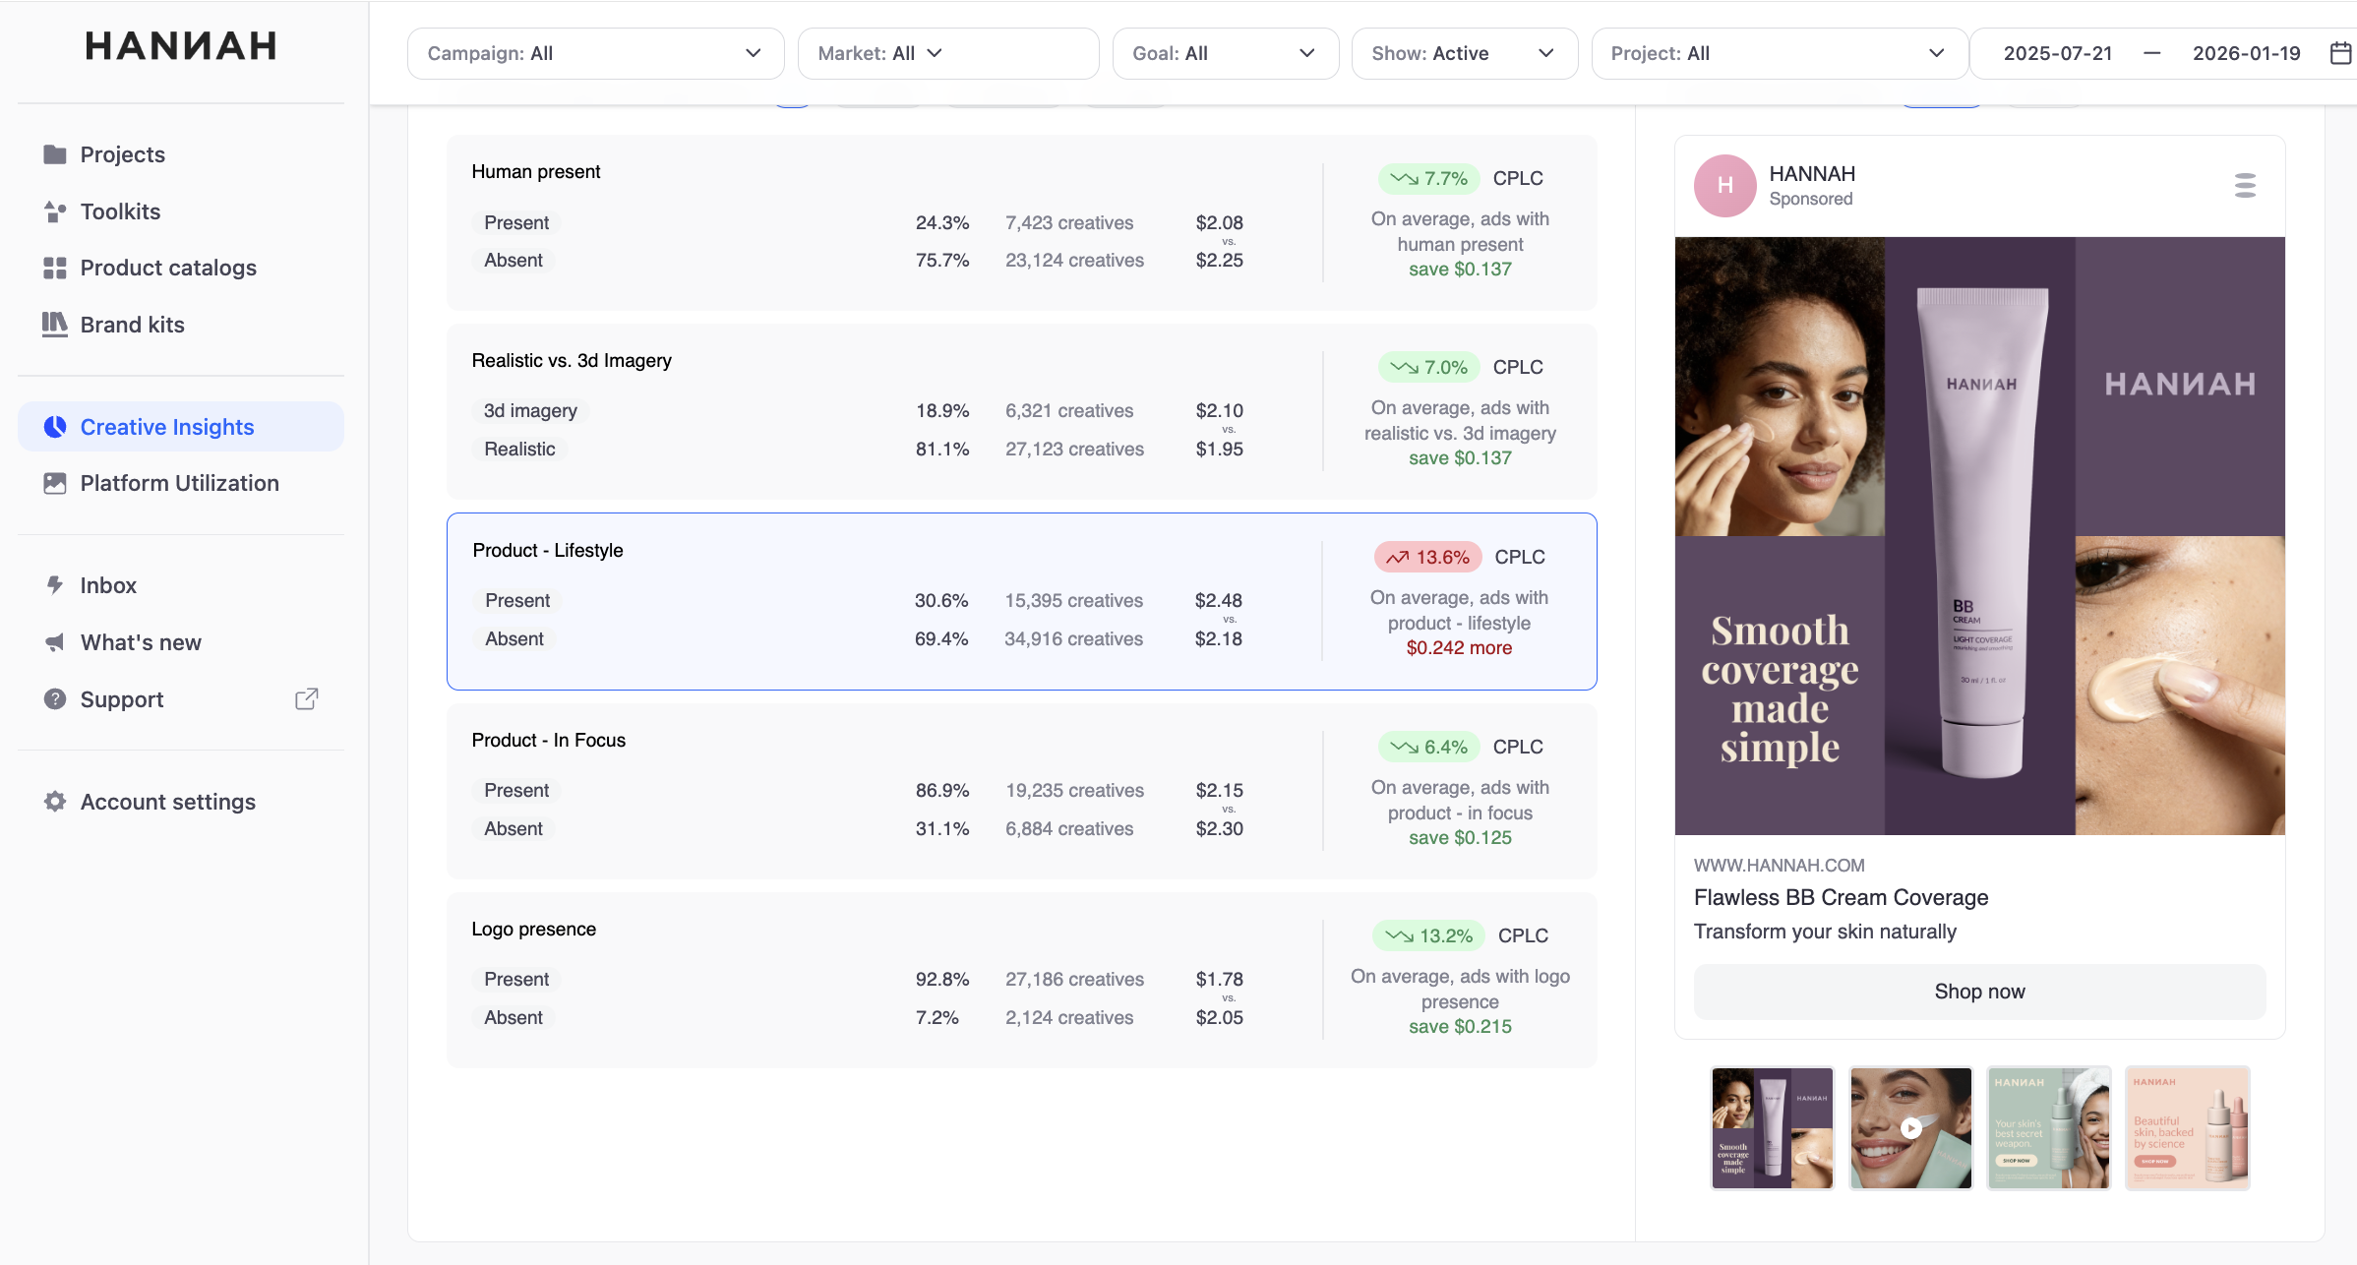Click the calendar icon beside the dates

(x=2340, y=53)
